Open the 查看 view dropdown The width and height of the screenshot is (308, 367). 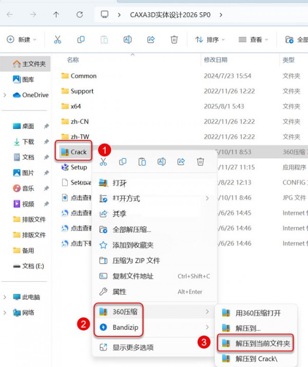[253, 40]
